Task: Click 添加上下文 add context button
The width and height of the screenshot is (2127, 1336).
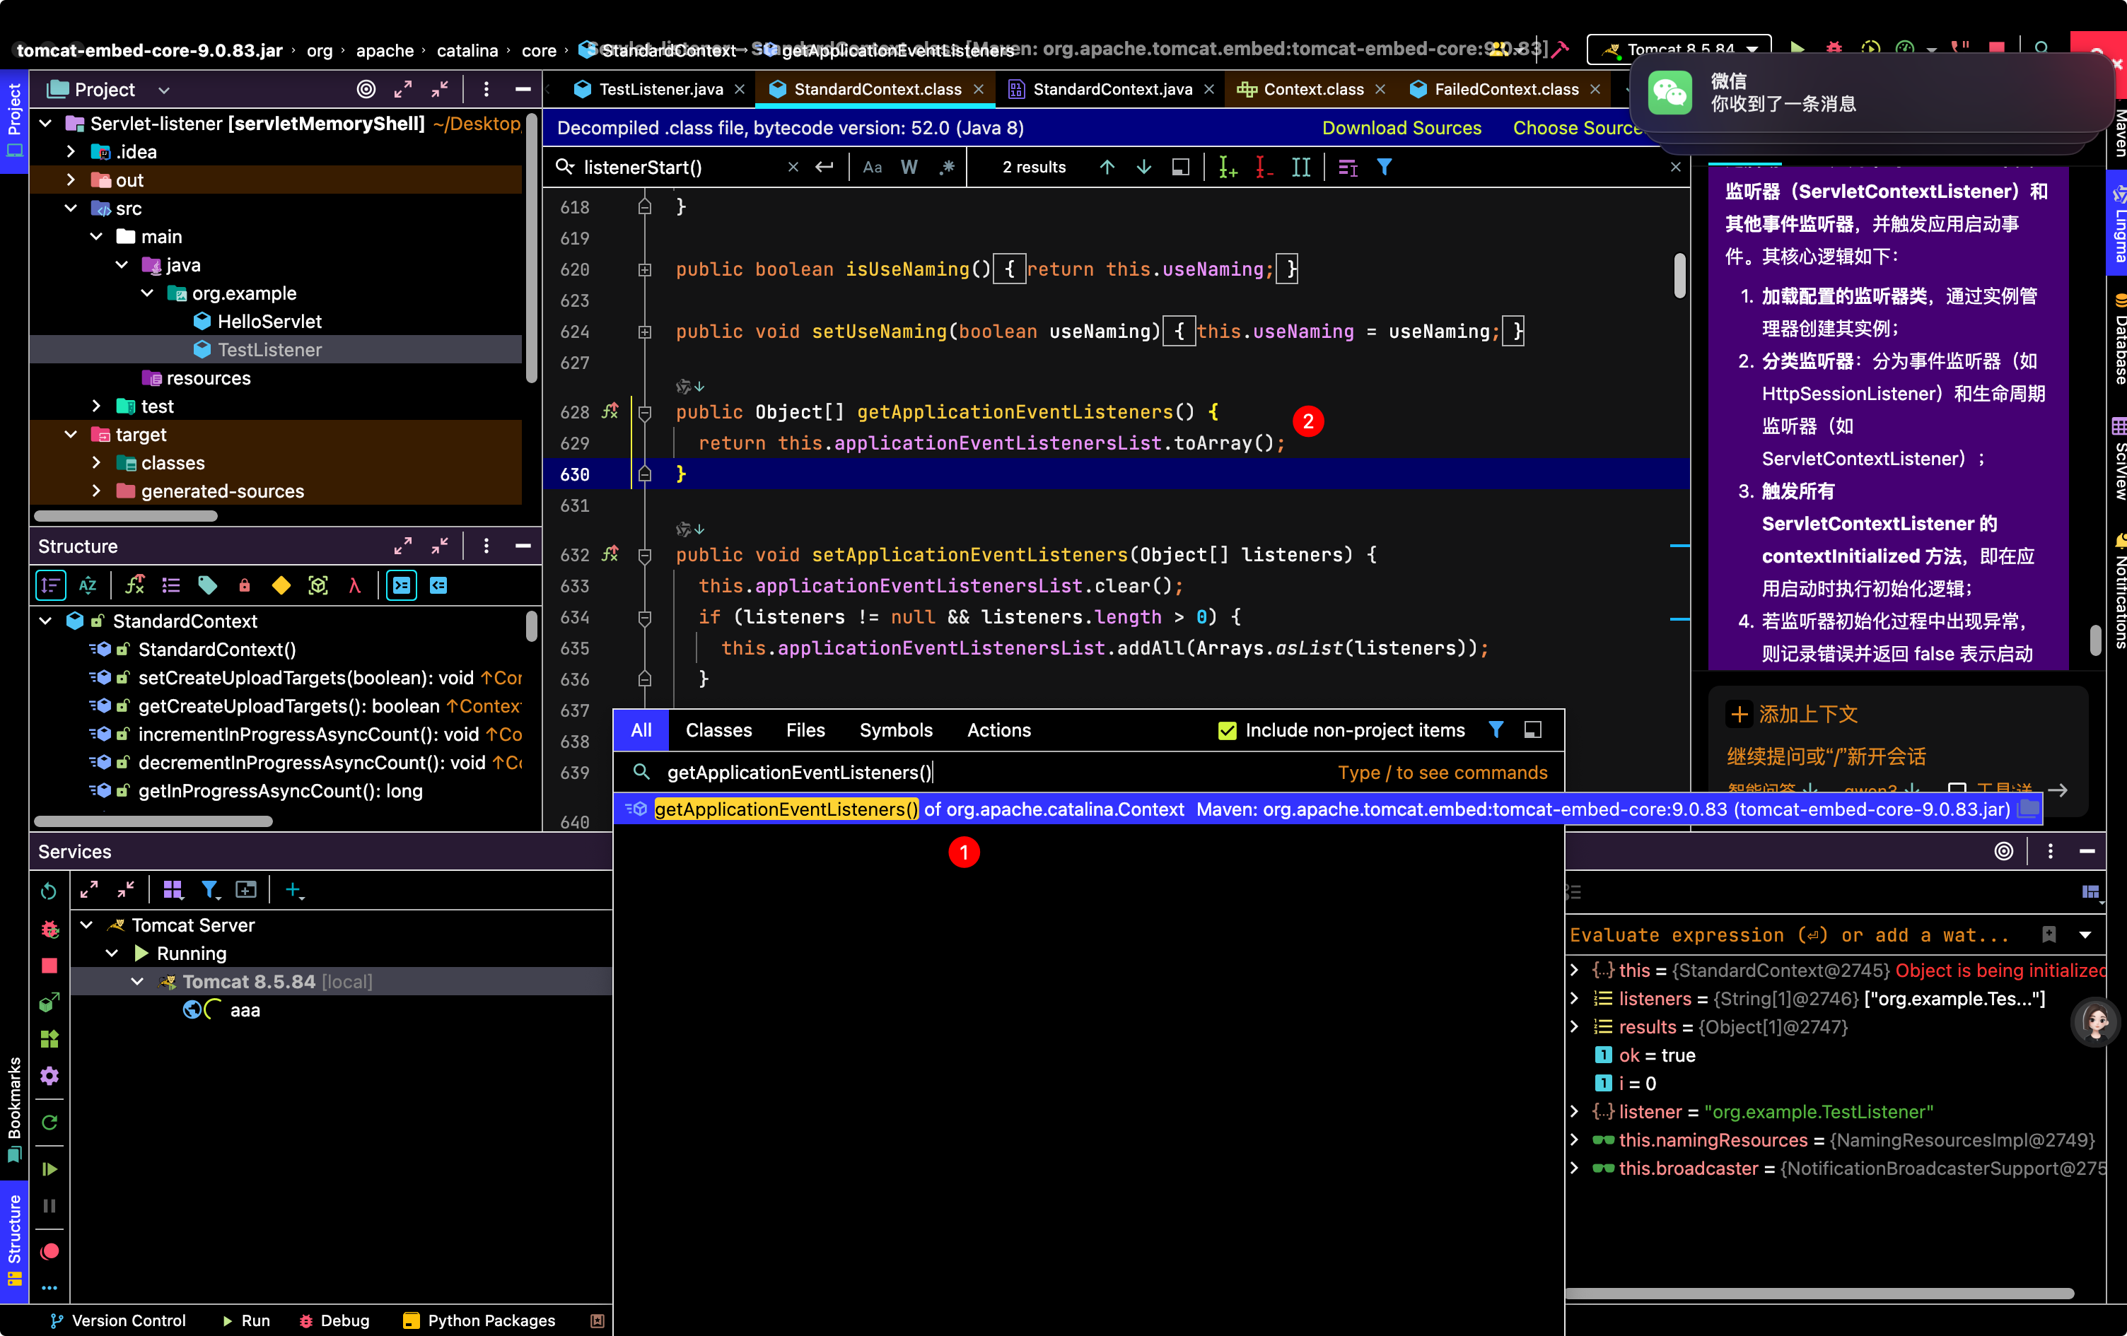Action: click(x=1793, y=715)
